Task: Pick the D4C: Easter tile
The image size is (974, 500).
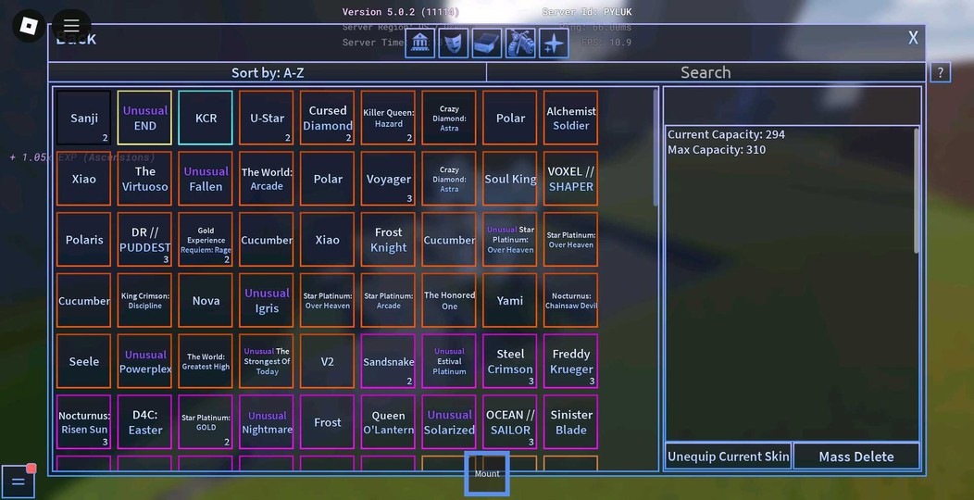Action: 144,422
